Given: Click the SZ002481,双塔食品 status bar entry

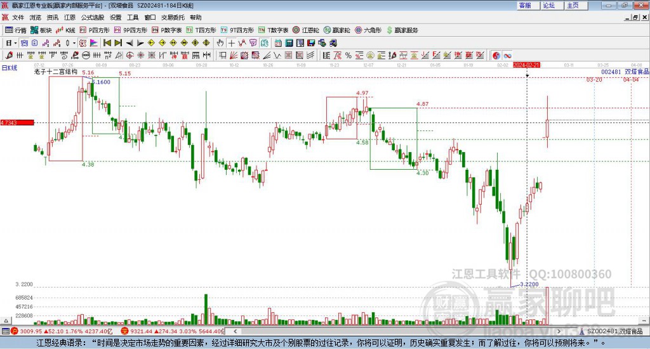Looking at the screenshot, I should point(611,331).
